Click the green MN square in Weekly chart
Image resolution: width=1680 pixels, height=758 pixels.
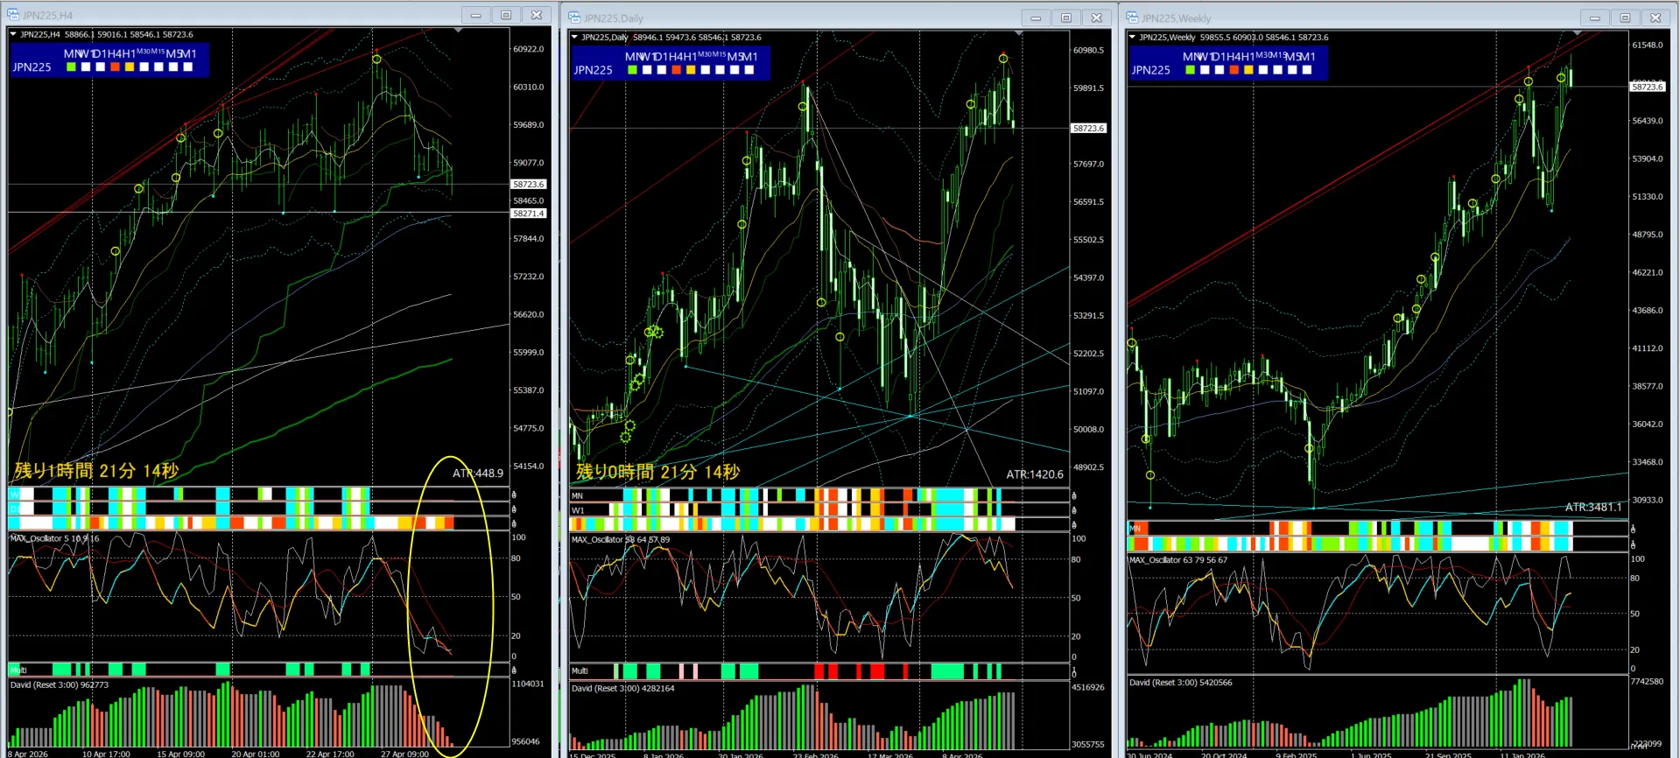(1190, 70)
